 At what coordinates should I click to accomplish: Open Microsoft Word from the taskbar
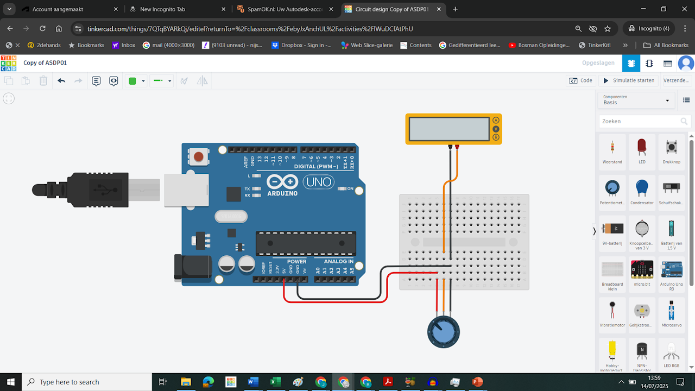click(x=254, y=382)
